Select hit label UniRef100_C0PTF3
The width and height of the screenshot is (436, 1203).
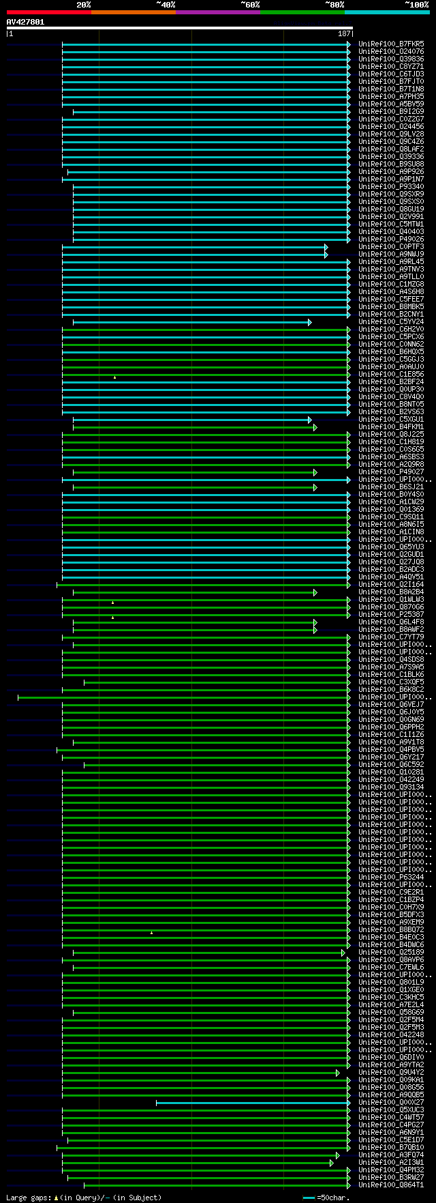391,247
